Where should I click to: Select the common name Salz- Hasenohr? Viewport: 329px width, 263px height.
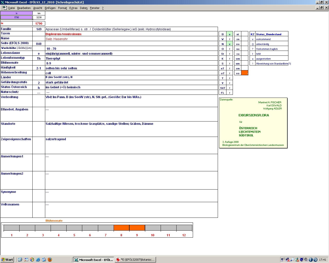click(x=57, y=39)
